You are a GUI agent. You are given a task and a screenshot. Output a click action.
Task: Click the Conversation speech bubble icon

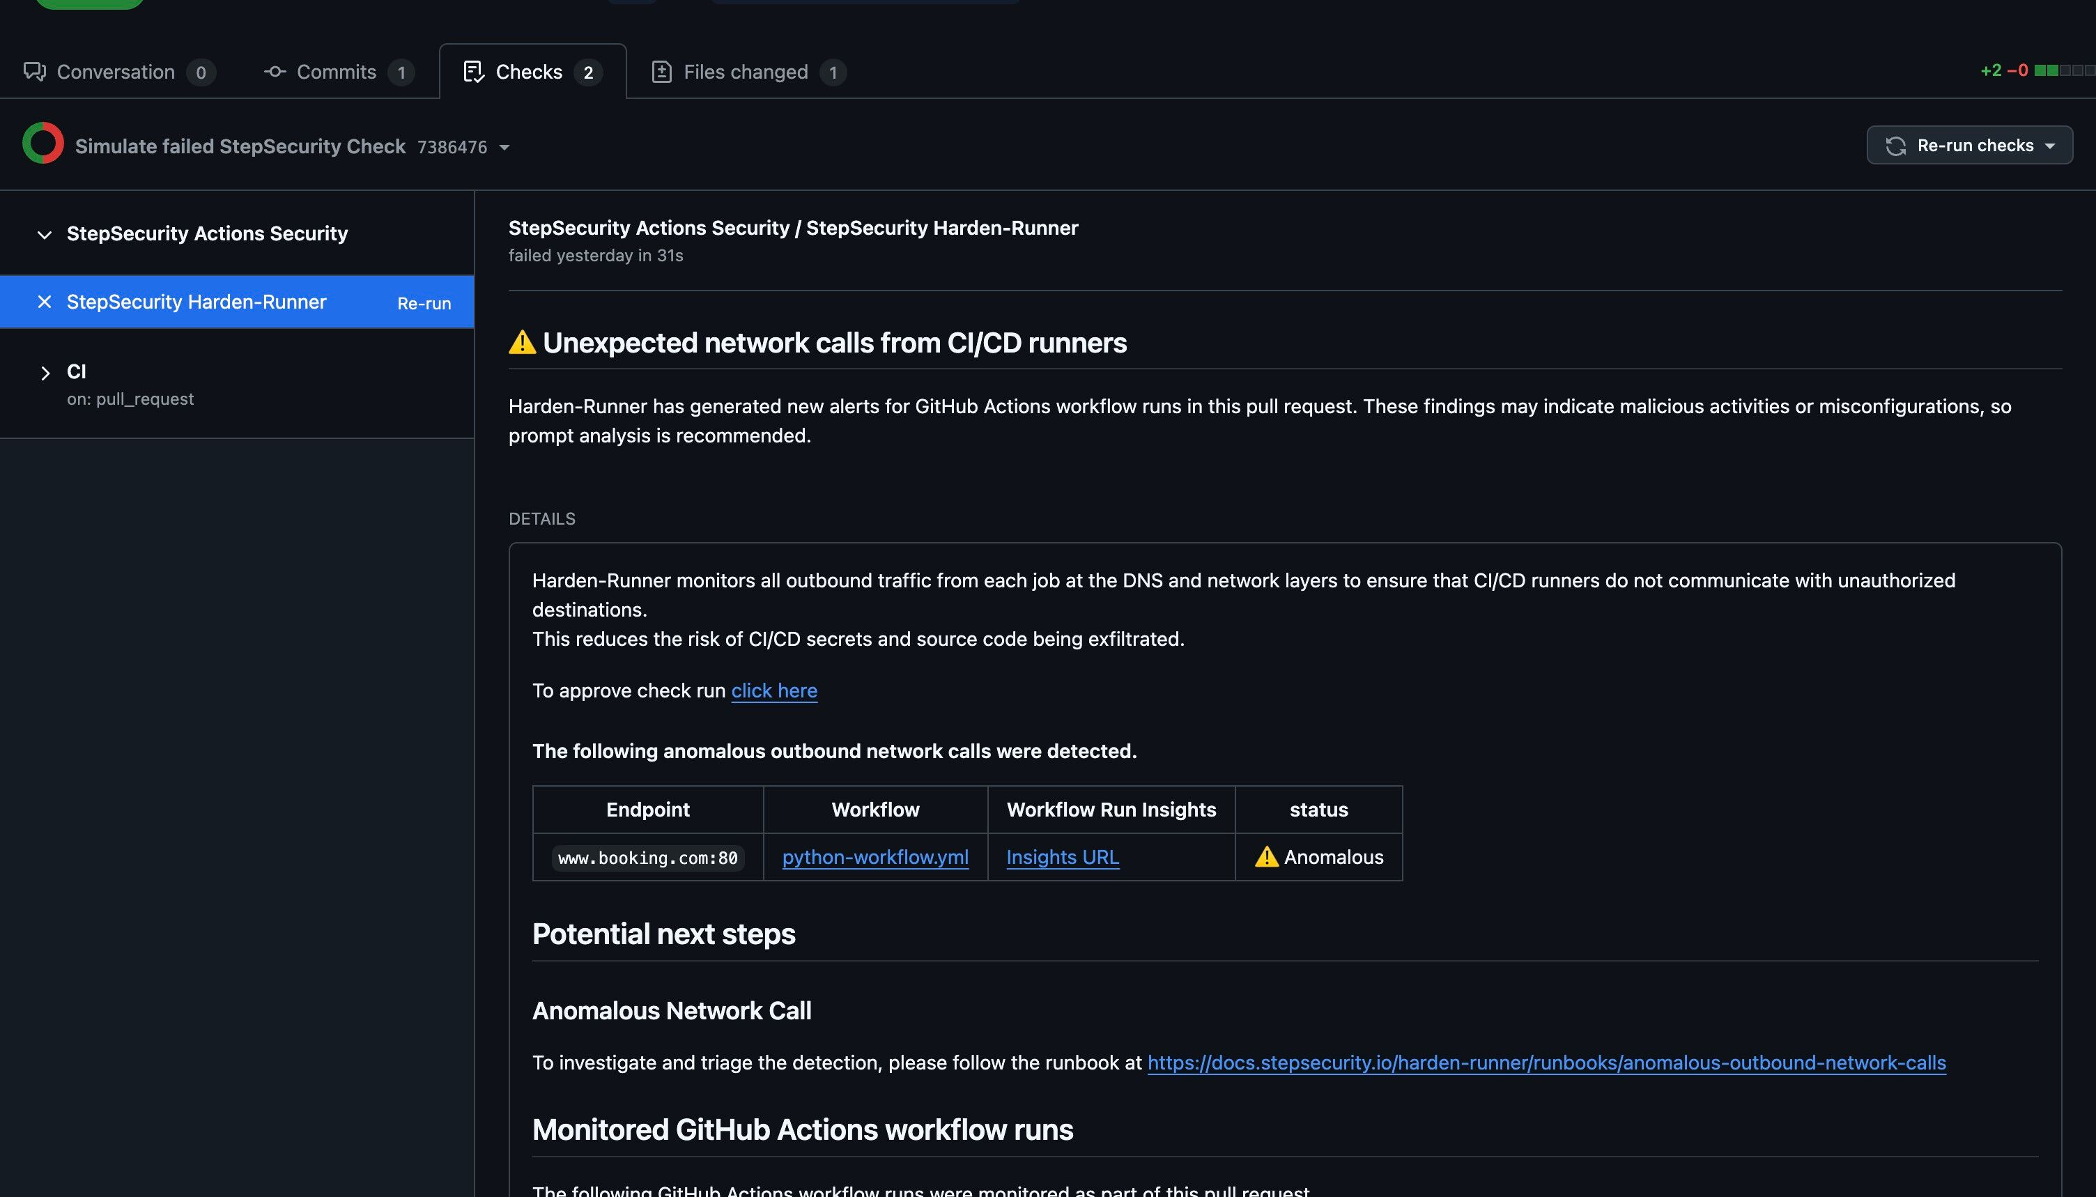[35, 72]
